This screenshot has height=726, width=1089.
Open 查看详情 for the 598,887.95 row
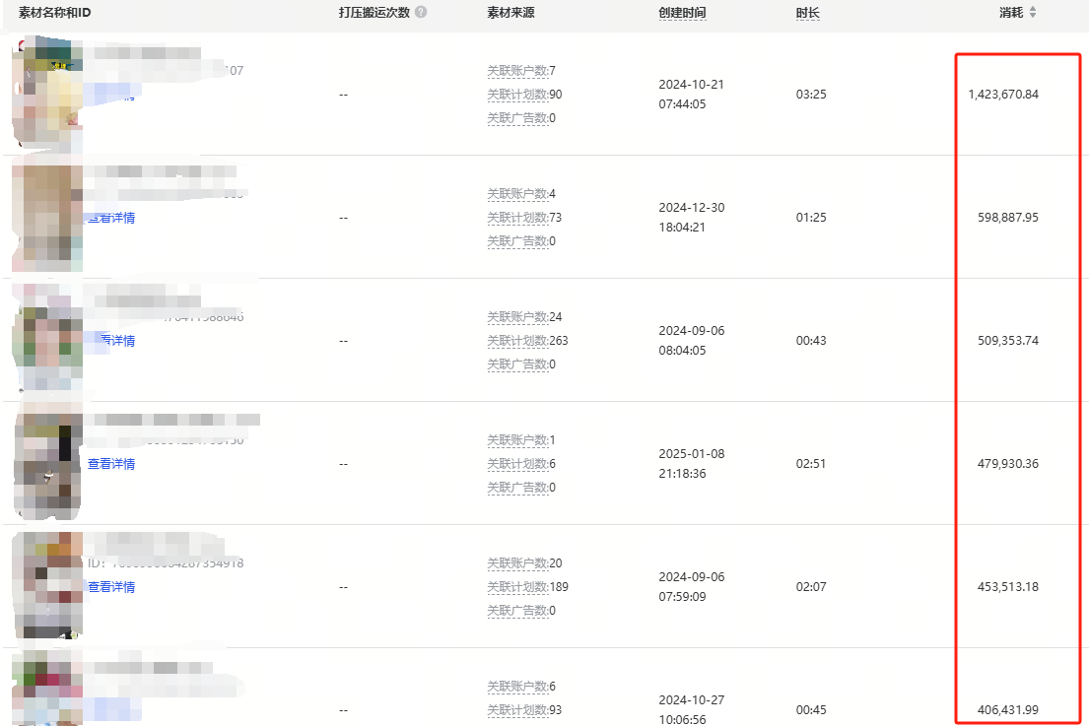(x=110, y=218)
